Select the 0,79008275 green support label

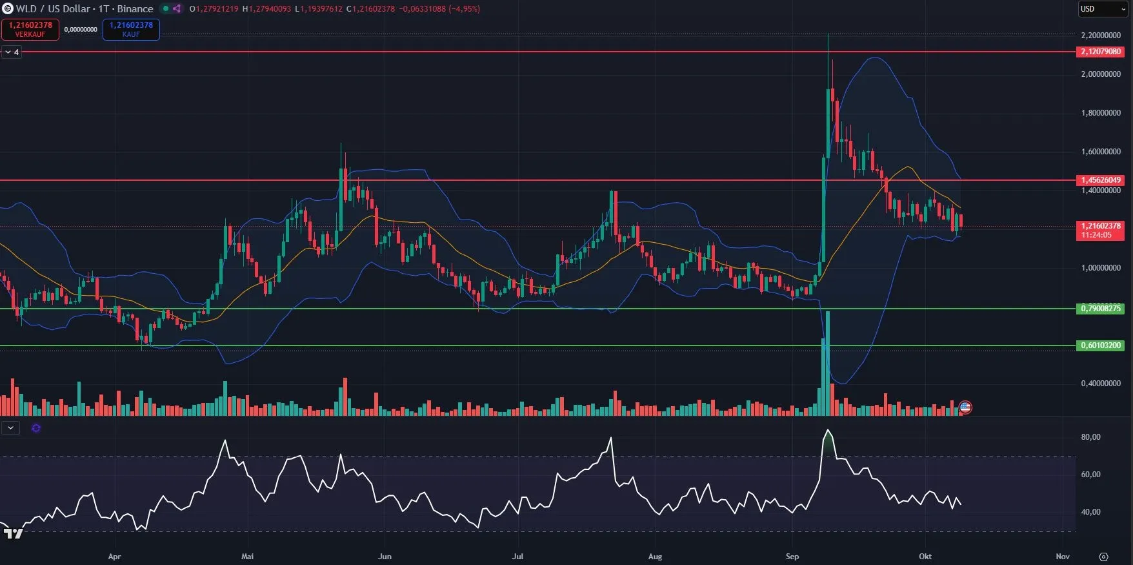(1101, 309)
